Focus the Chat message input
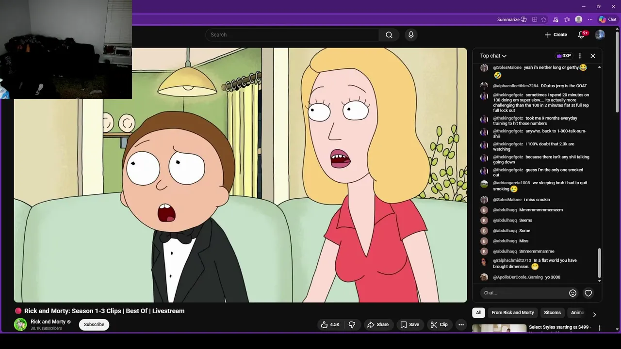 point(524,293)
